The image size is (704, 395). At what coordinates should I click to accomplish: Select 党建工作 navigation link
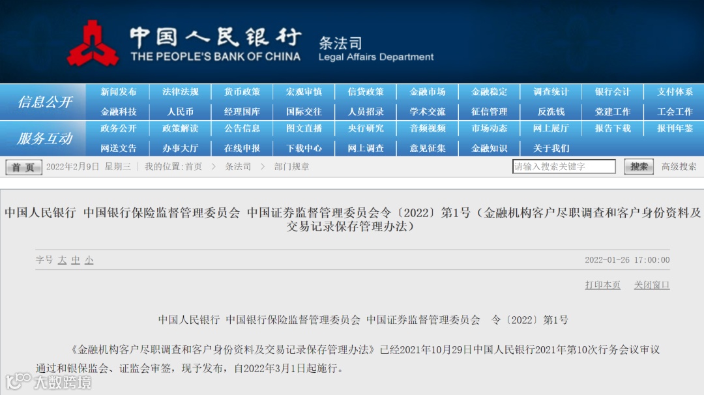tap(613, 111)
